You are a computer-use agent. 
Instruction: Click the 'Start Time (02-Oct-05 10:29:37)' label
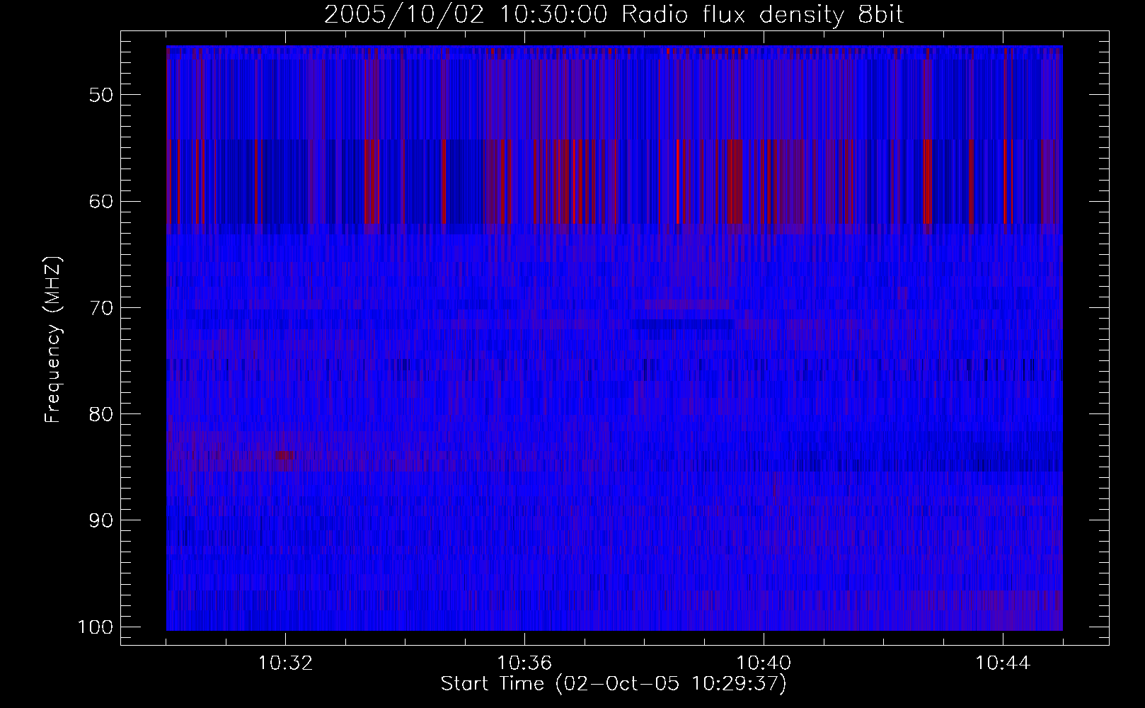click(614, 684)
